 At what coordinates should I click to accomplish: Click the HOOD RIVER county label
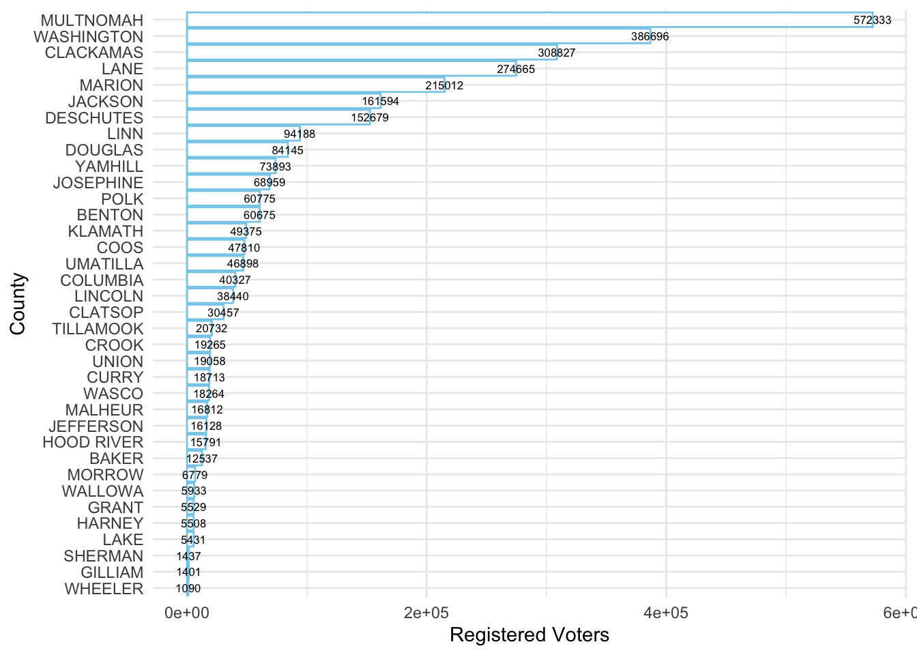[x=93, y=442]
